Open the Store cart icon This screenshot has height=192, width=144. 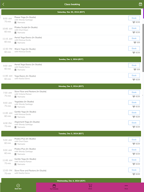90,186
